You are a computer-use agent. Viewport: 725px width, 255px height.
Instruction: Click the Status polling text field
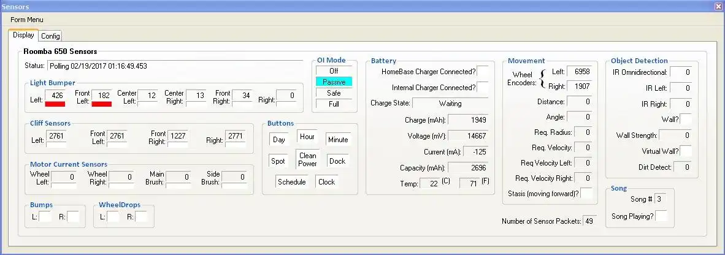tap(175, 66)
